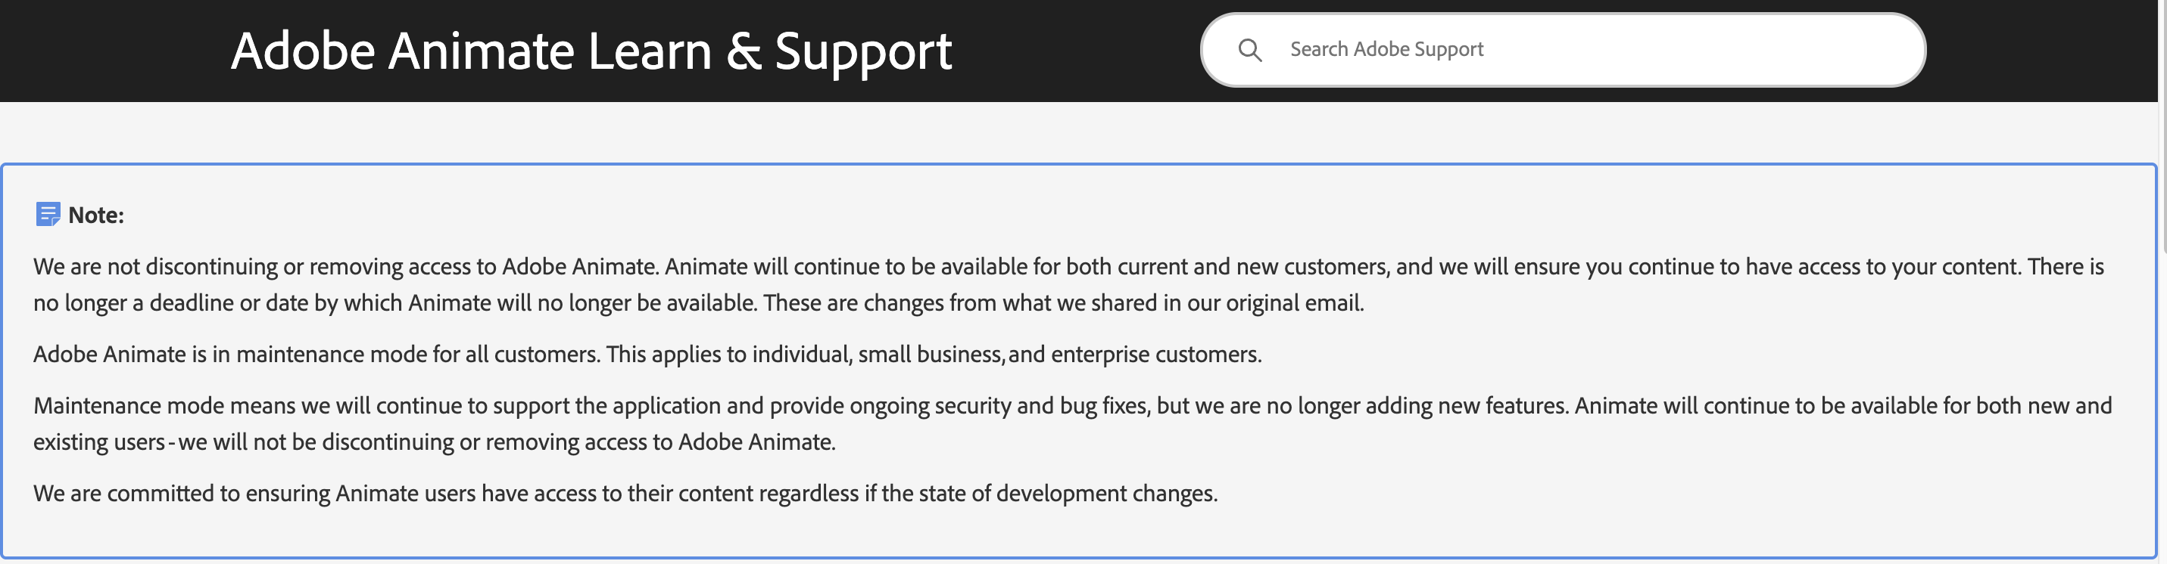Screen dimensions: 2167x564
Task: Click the word "Support" in the page title
Action: [x=862, y=51]
